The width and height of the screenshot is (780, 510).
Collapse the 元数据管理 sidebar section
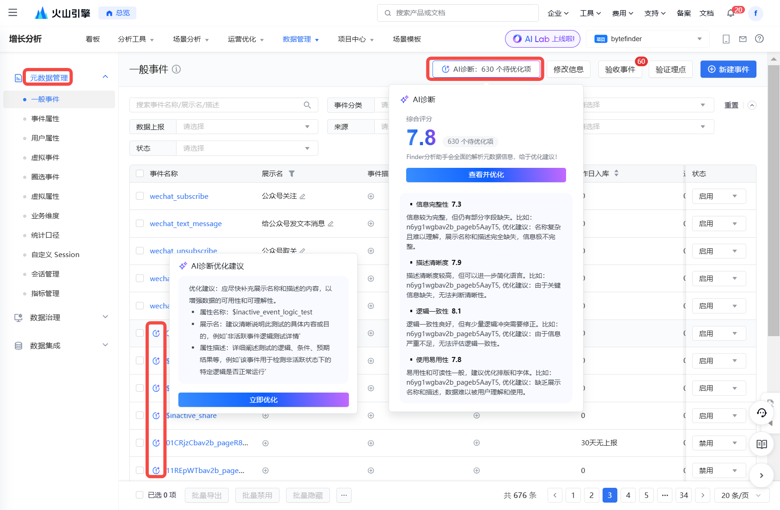pyautogui.click(x=105, y=77)
